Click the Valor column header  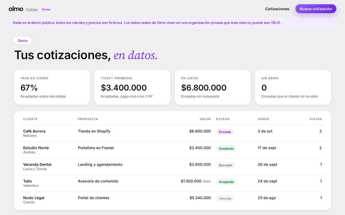tap(205, 119)
